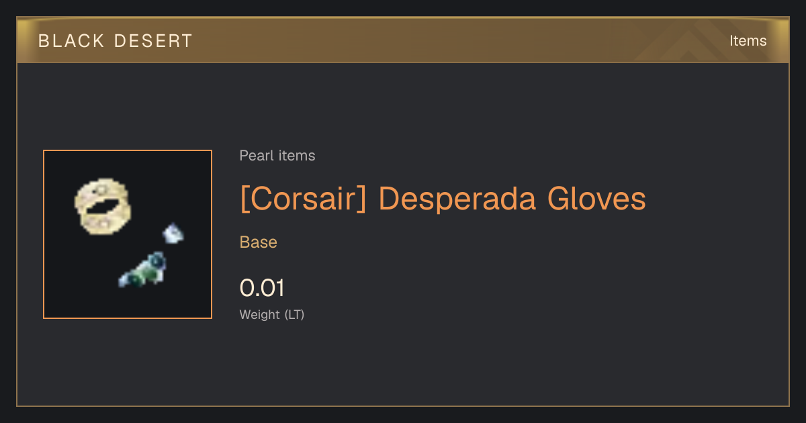Select the Base grade label

coord(259,242)
